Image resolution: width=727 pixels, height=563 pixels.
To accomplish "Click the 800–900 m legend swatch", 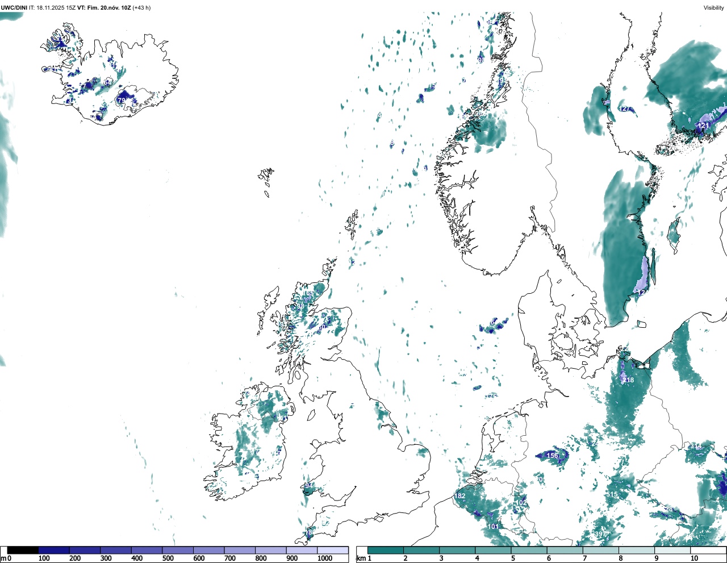I will [x=271, y=551].
